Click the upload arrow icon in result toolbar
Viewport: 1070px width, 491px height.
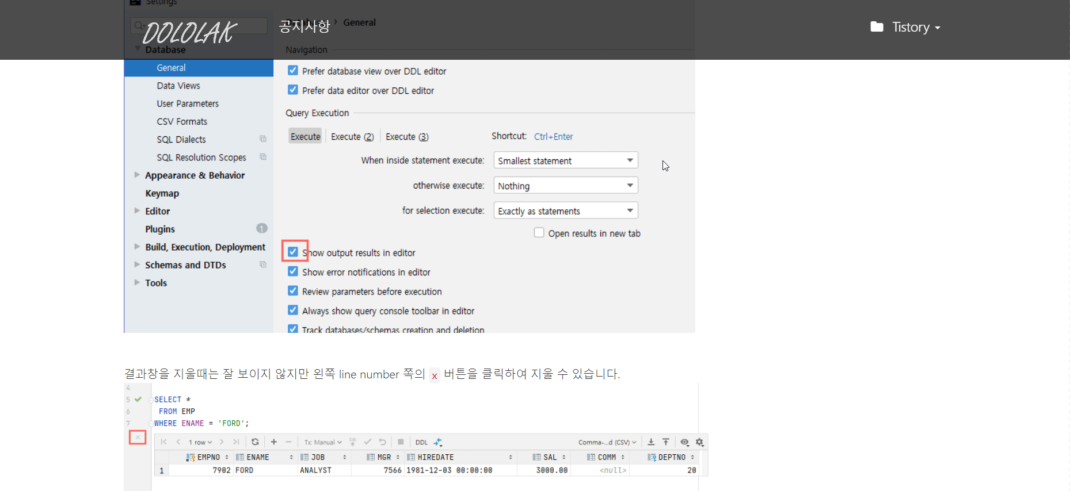coord(665,442)
